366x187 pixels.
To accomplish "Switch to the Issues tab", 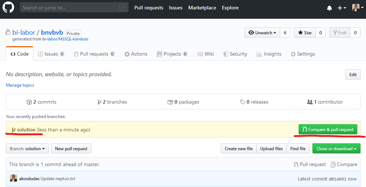I will (51, 54).
